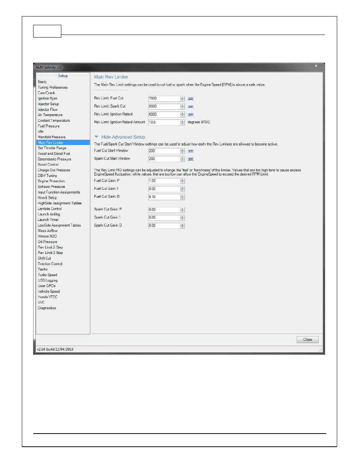The width and height of the screenshot is (359, 464).
Task: Select Charge Out Pressure
Action: [x=54, y=170]
